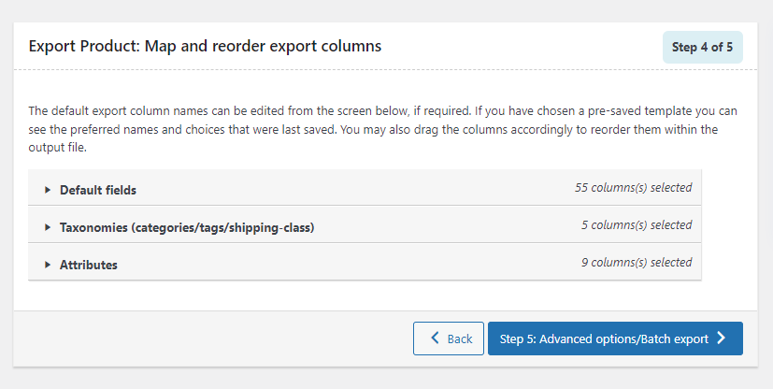Screen dimensions: 773x389
Task: Click the Export Product page heading
Action: 205,46
